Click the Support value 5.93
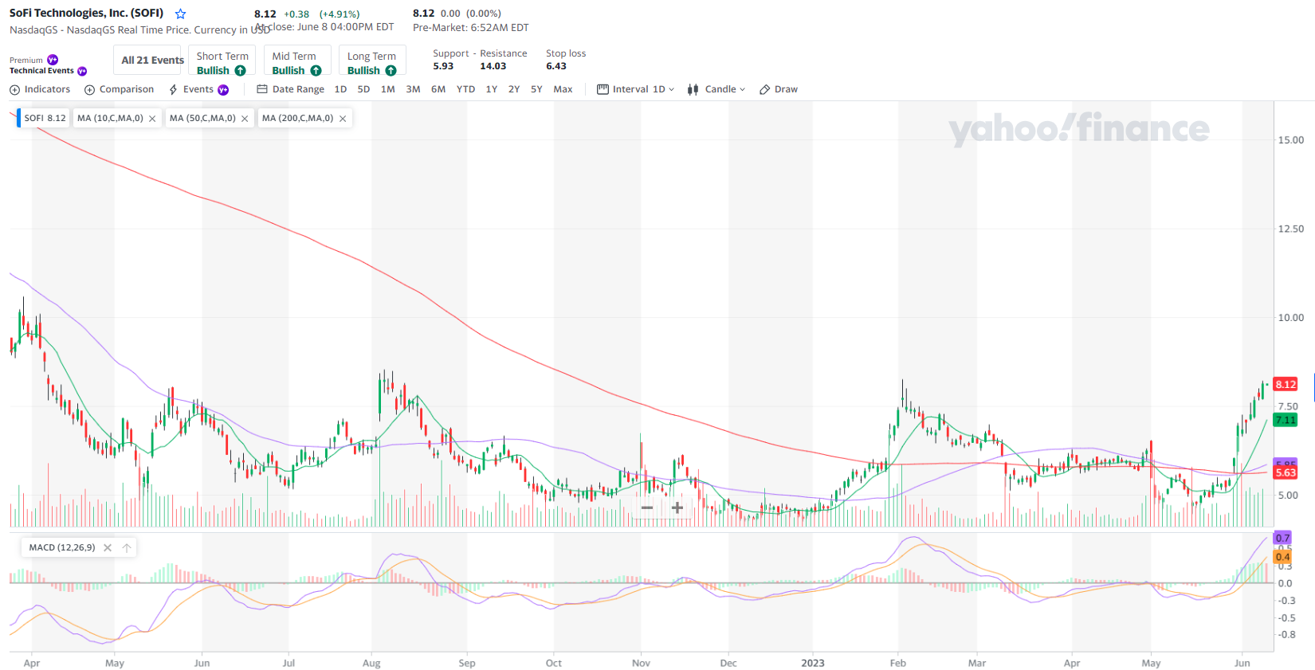The image size is (1315, 670). 443,66
